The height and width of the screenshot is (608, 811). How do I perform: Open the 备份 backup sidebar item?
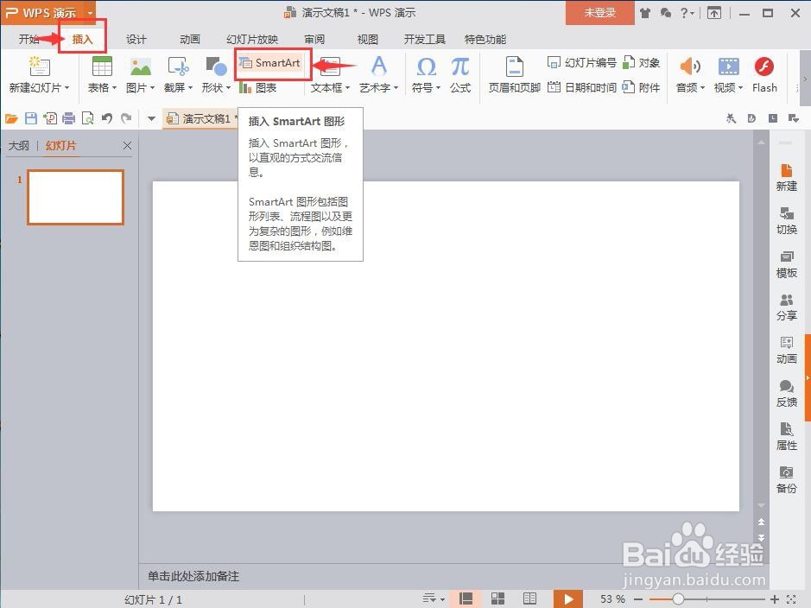point(786,480)
